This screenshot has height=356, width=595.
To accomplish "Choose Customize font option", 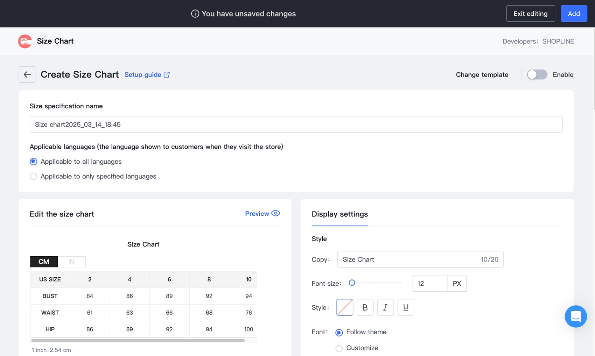I will (x=339, y=348).
